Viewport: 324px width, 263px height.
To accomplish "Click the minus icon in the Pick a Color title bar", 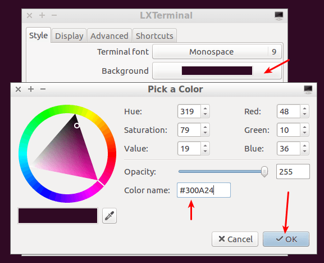I will [43, 89].
